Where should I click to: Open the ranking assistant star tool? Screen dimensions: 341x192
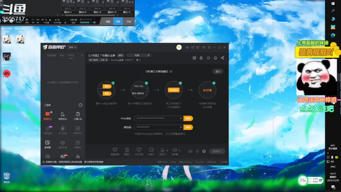coord(78,130)
